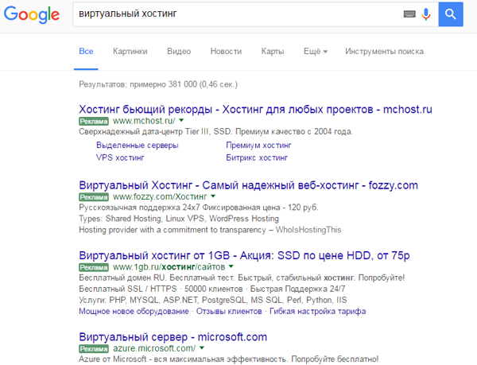Open Мощное новое оборудование link
Image resolution: width=477 pixels, height=365 pixels.
click(134, 311)
